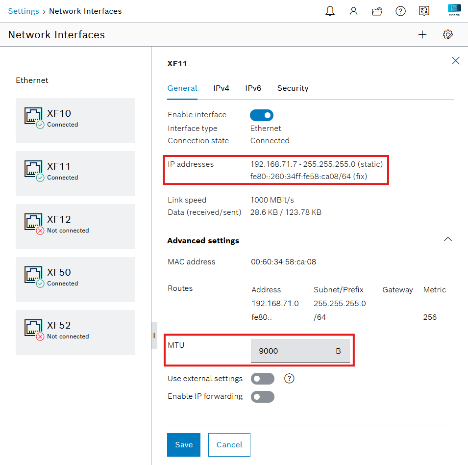The height and width of the screenshot is (465, 468).
Task: Switch to the Security tab
Action: tap(293, 88)
